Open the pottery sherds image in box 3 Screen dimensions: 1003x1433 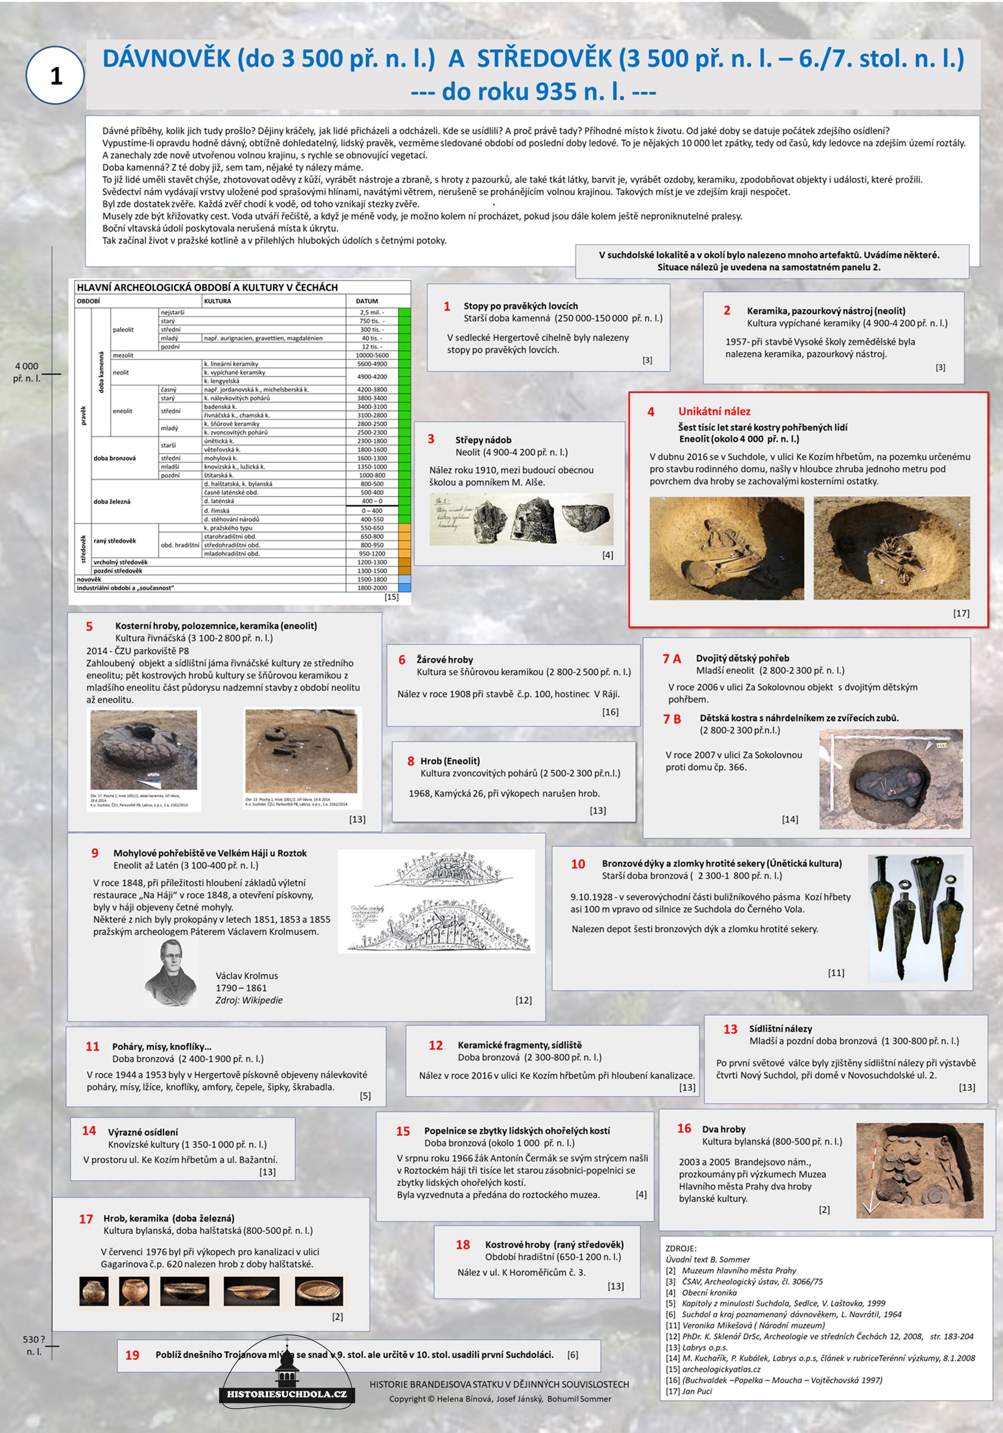coord(521,519)
